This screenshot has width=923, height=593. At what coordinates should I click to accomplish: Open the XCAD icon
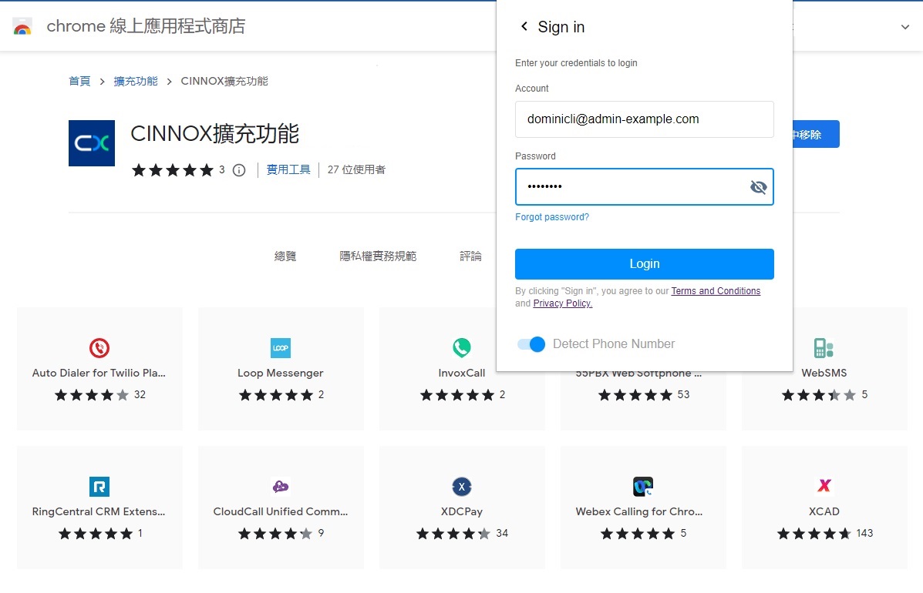point(824,485)
